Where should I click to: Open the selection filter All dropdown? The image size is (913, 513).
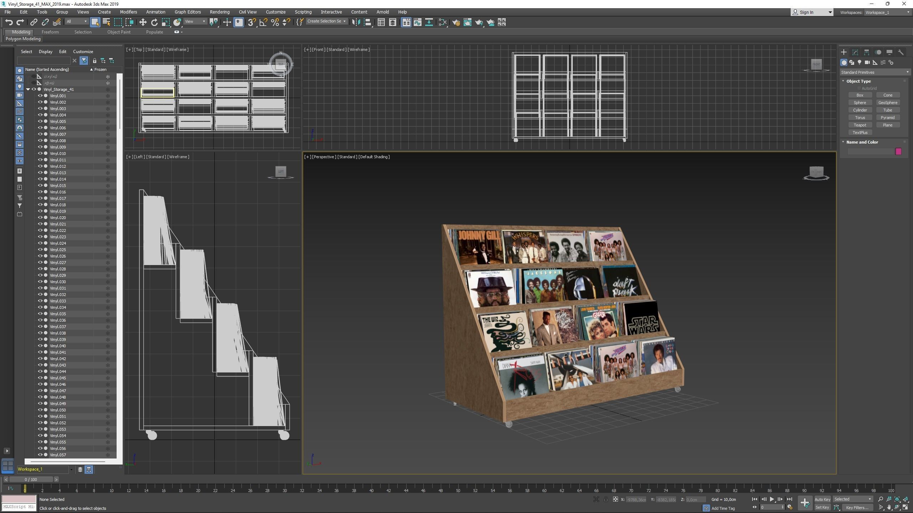click(x=77, y=21)
